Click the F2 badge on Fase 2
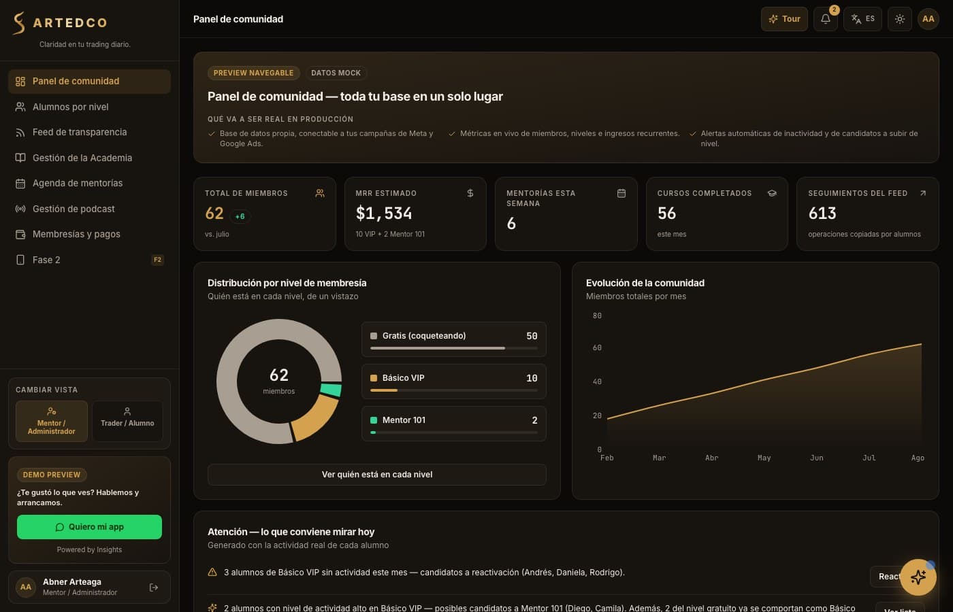 point(157,260)
